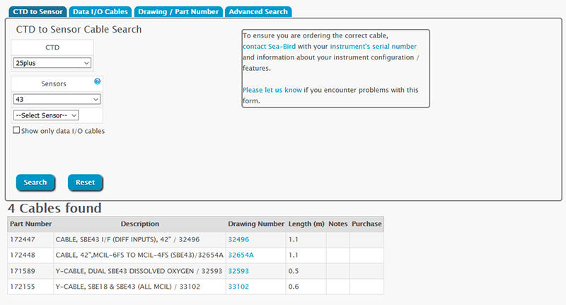Click the CTD to Sensor Cable Search title
The image size is (566, 305).
tap(79, 29)
